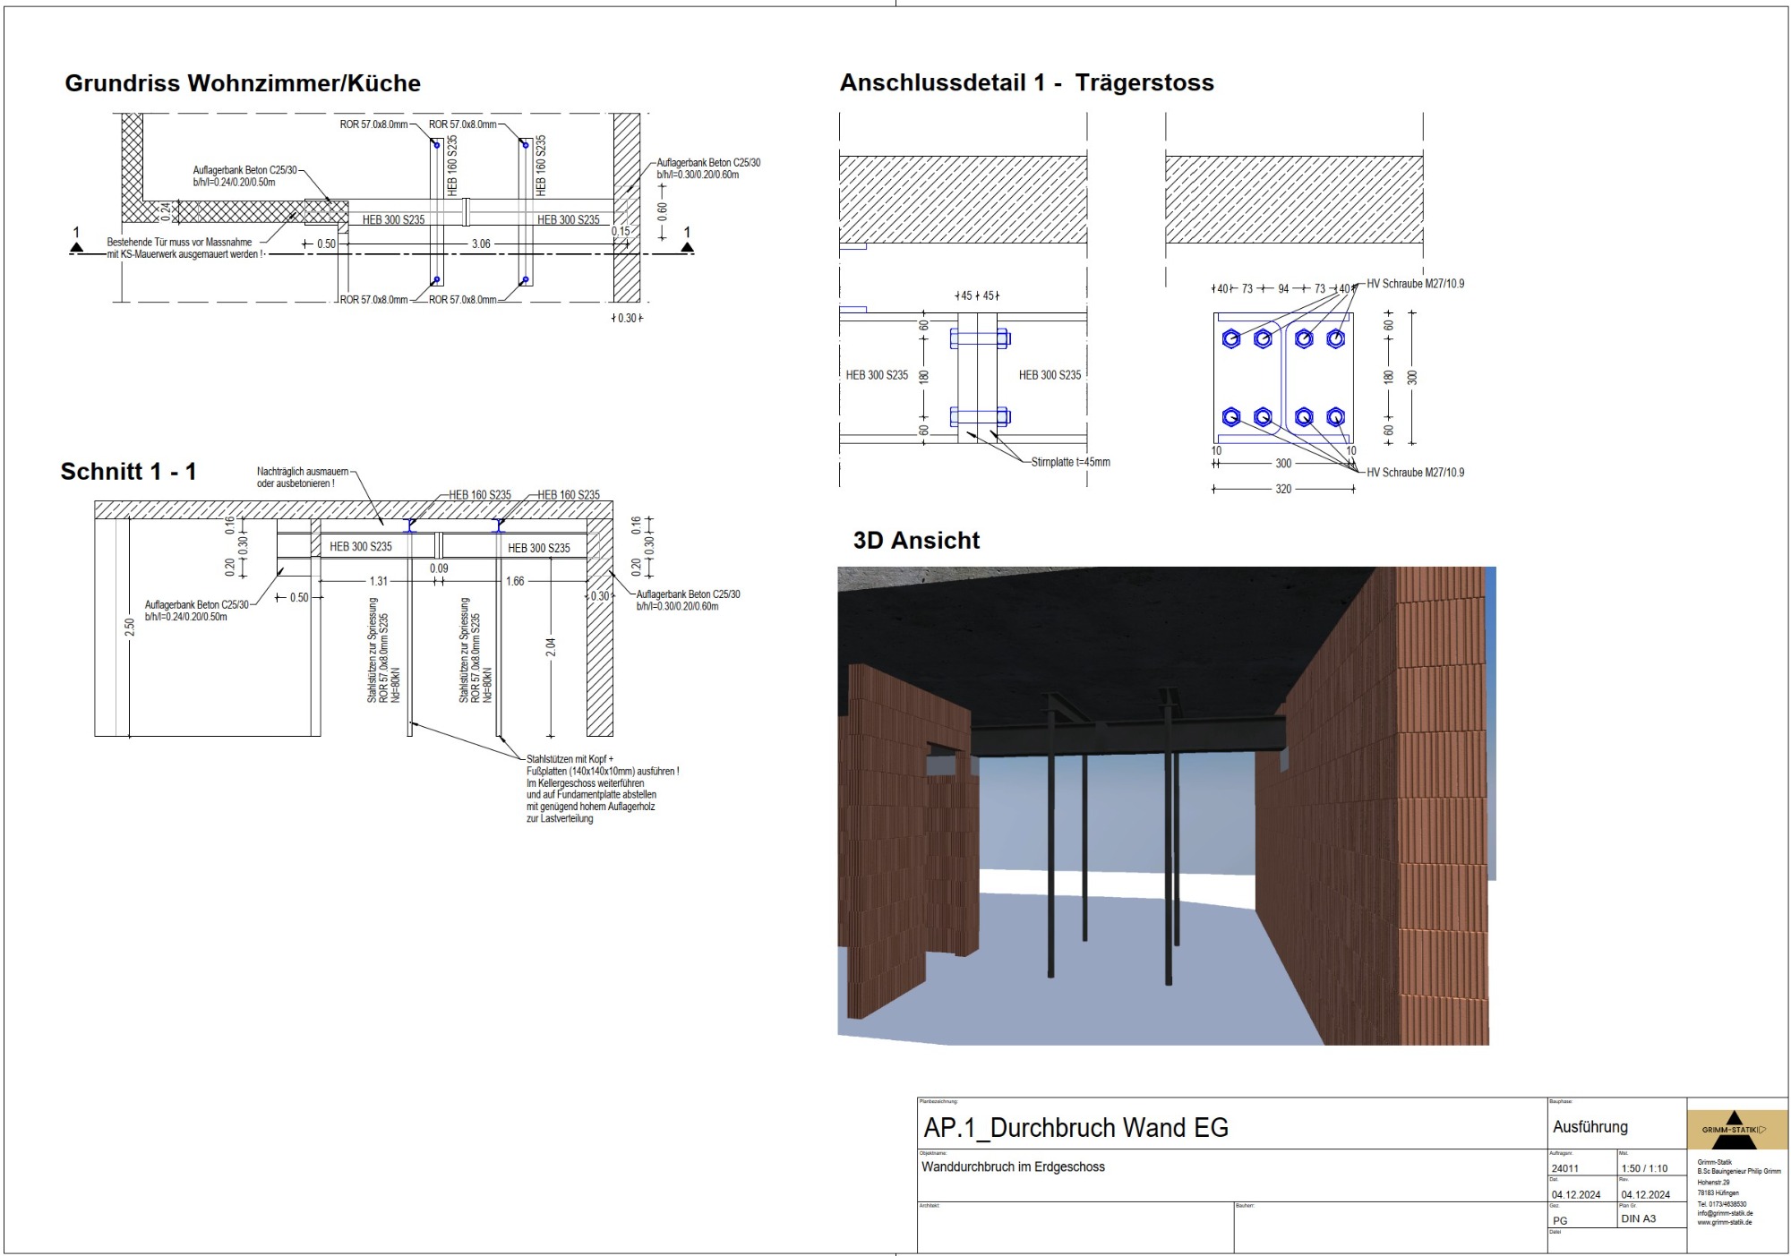The image size is (1791, 1256).
Task: Click the 3.06 dimension in the Grundriss
Action: pyautogui.click(x=481, y=244)
